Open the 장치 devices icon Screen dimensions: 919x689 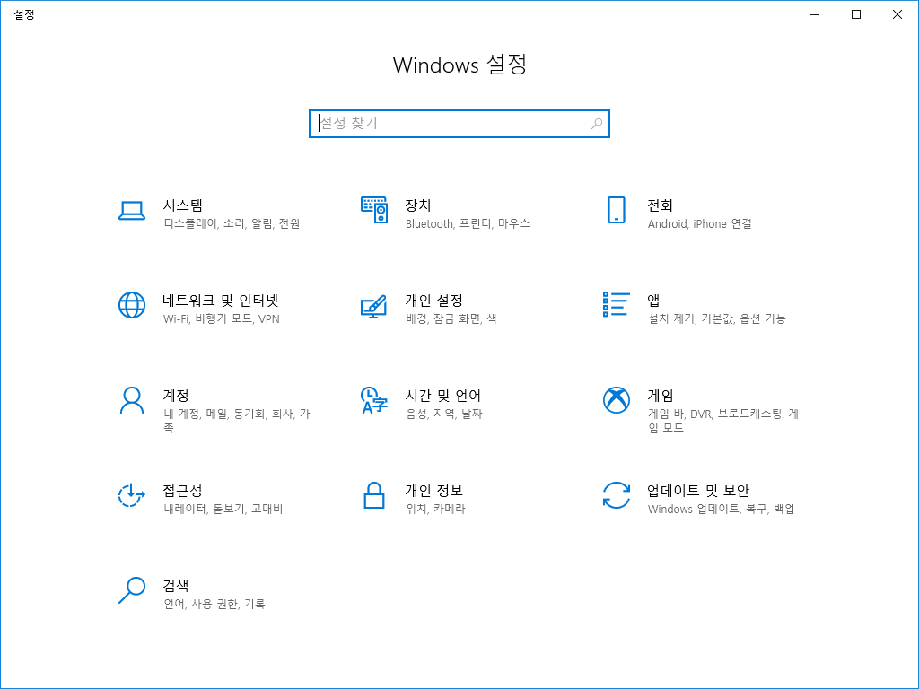pyautogui.click(x=373, y=210)
